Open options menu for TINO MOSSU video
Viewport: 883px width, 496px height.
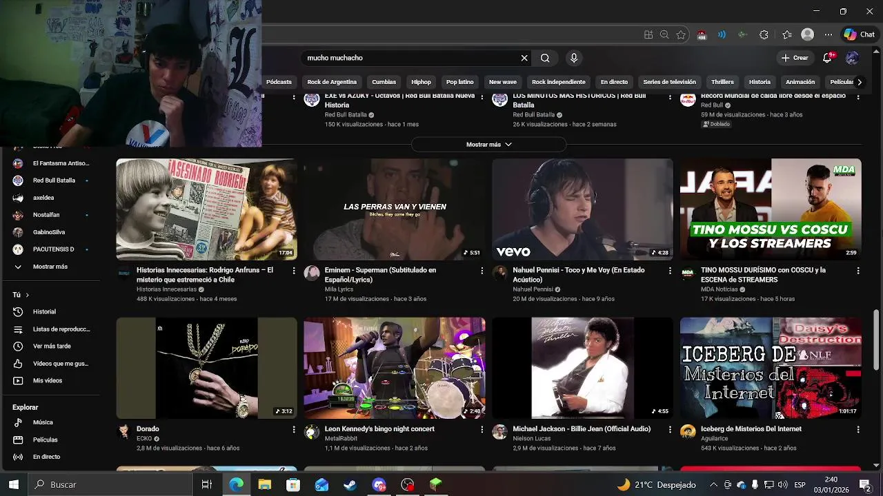858,271
